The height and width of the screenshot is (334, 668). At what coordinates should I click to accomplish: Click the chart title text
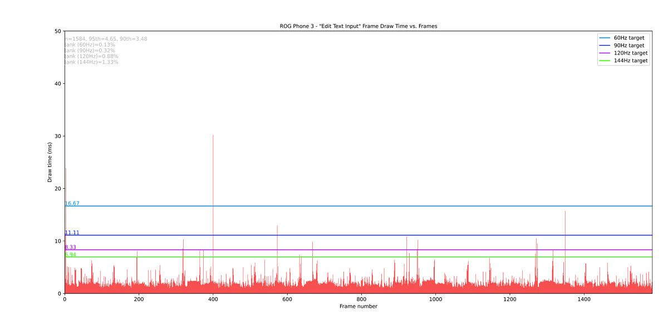pos(358,26)
